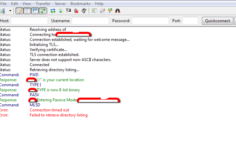Viewport: 236px width, 157px height.
Task: Open the Bookmarks menu
Action: [x=80, y=4]
